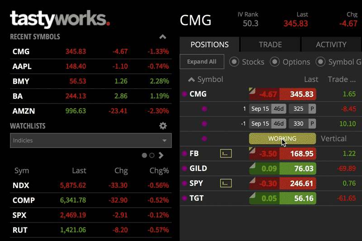This screenshot has width=362, height=241.
Task: Toggle the Stocks radio filter
Action: coord(234,62)
